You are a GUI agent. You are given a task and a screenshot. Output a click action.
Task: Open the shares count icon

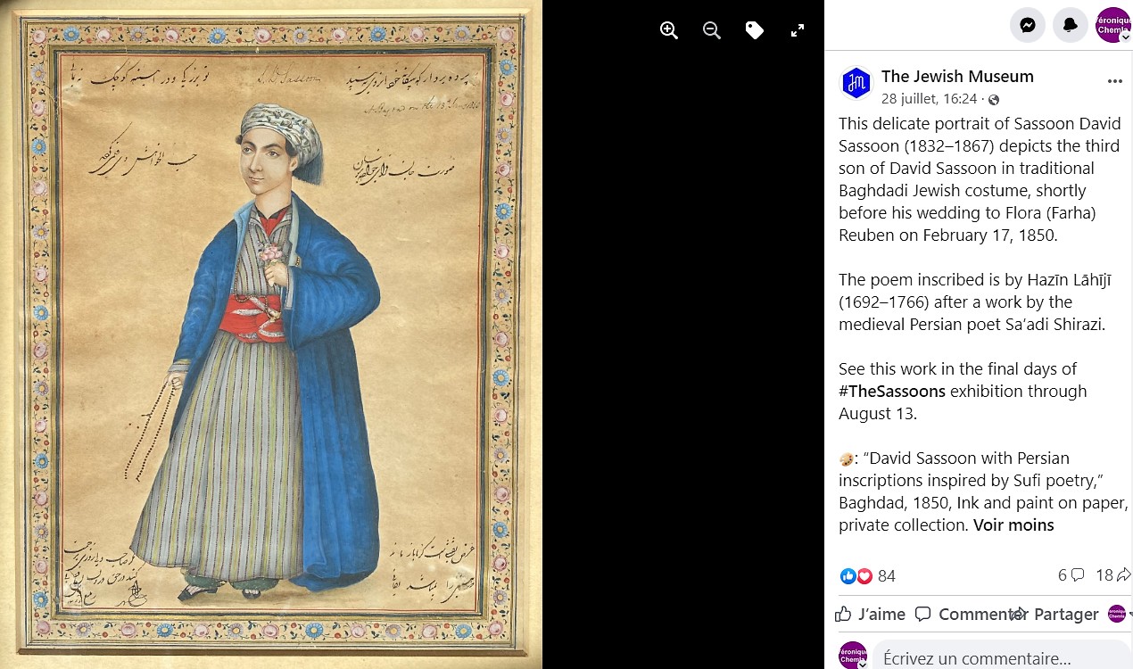[1123, 575]
